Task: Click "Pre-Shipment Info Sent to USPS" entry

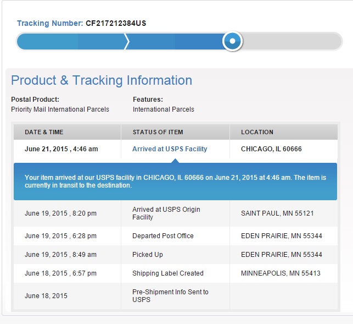Action: tap(170, 296)
